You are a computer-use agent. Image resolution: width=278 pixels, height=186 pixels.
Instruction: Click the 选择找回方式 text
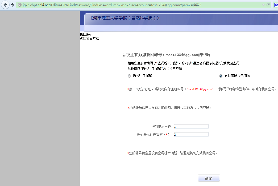[x=89, y=39]
